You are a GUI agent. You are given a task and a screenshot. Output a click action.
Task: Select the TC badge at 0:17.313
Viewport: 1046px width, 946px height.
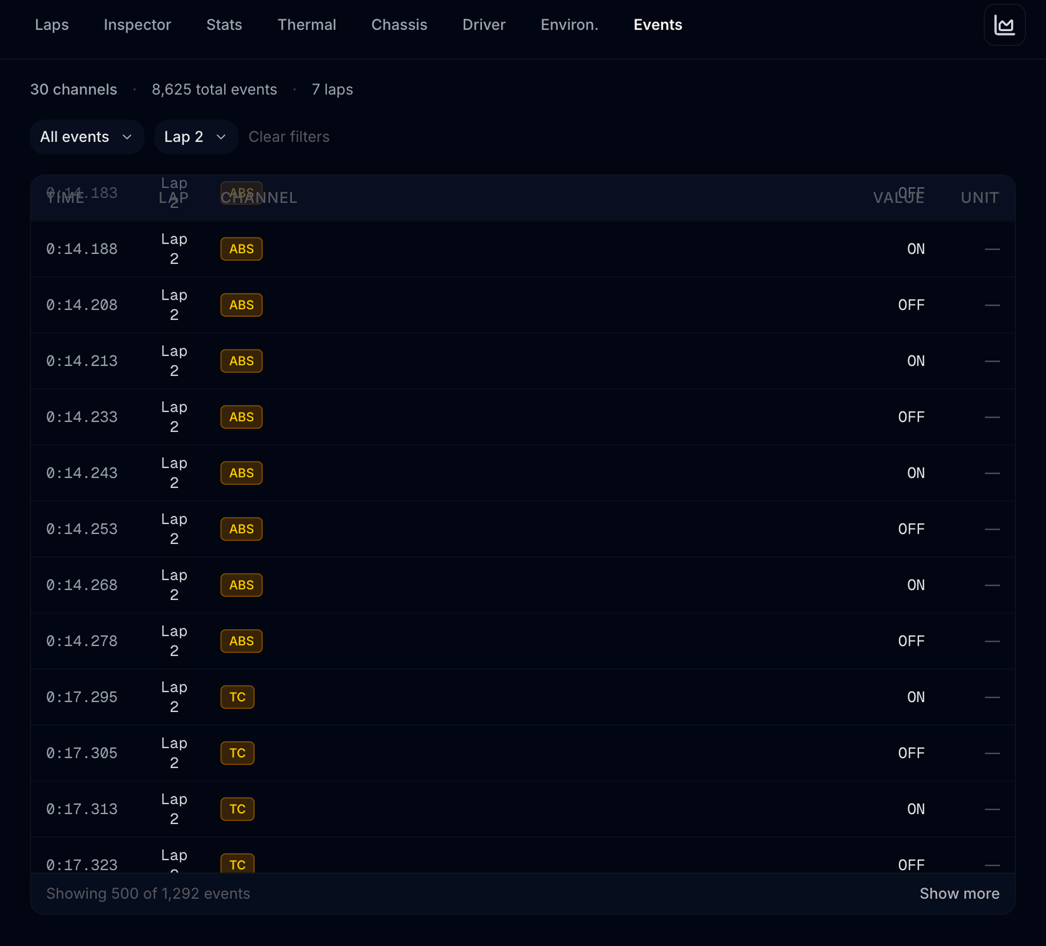pos(237,809)
